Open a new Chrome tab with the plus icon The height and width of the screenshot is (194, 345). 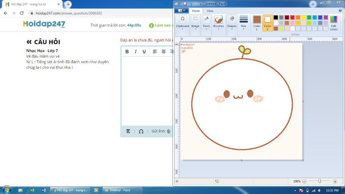click(68, 4)
